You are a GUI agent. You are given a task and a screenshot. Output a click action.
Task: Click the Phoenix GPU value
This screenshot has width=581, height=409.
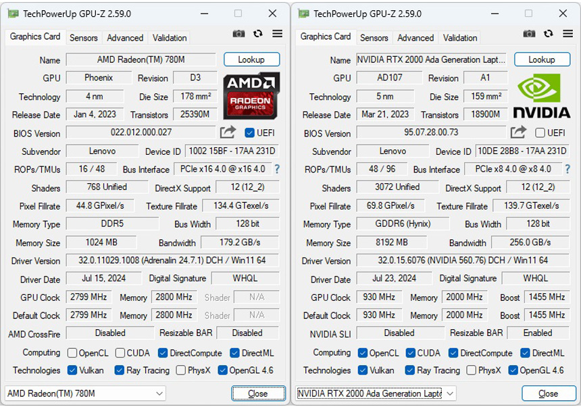99,78
